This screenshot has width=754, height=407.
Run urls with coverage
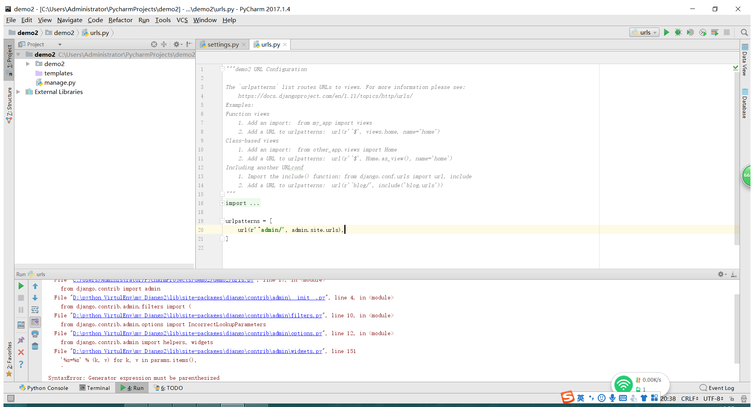click(691, 33)
